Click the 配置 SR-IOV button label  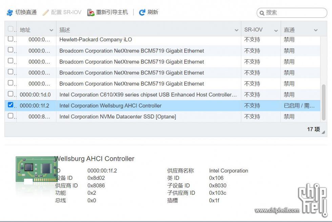(66, 12)
